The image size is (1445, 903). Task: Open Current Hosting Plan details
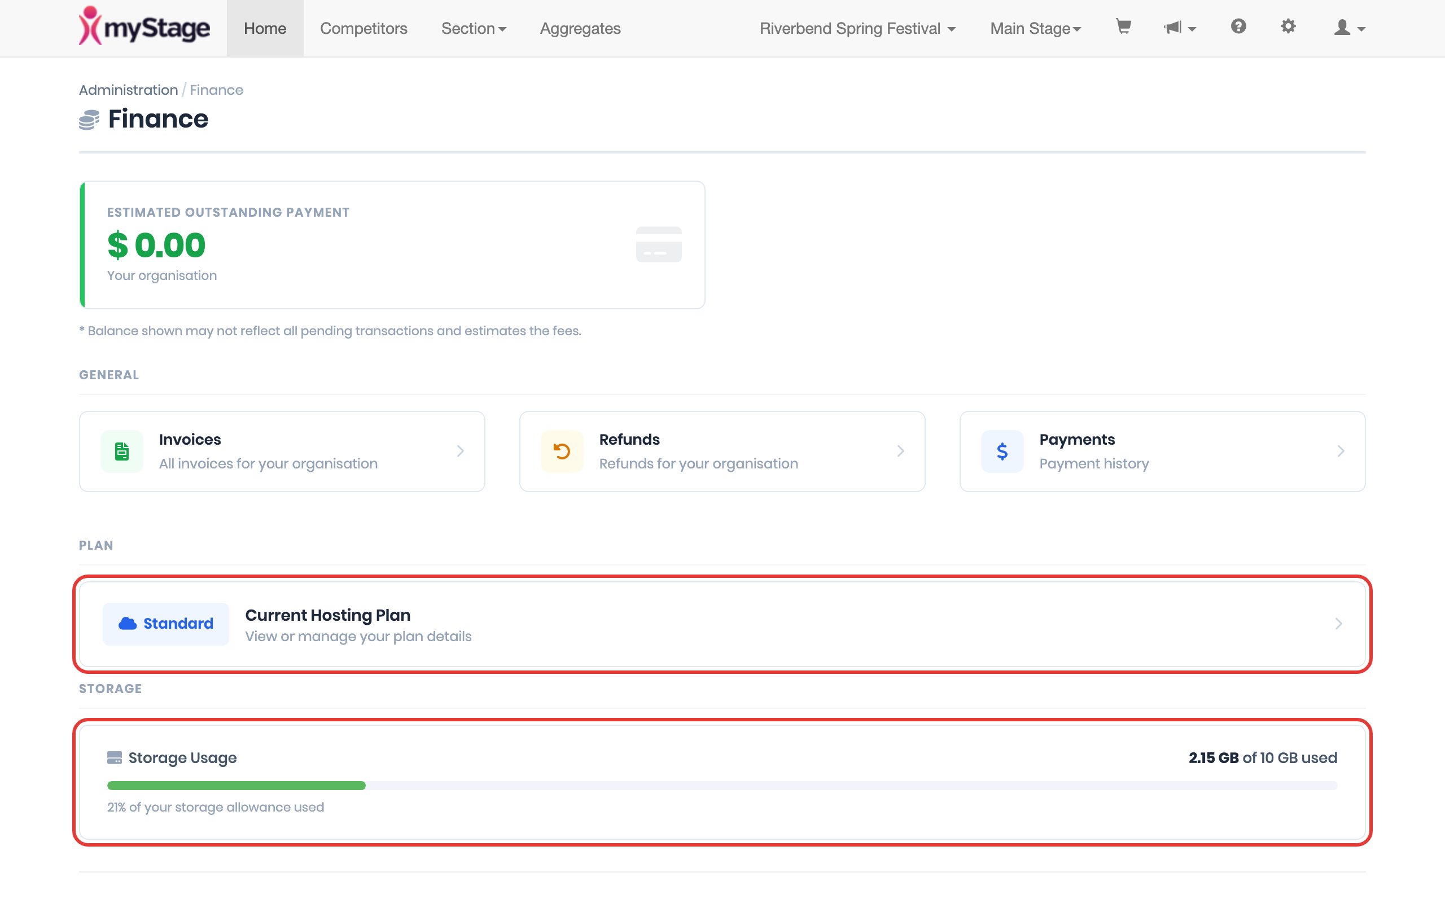pyautogui.click(x=722, y=624)
